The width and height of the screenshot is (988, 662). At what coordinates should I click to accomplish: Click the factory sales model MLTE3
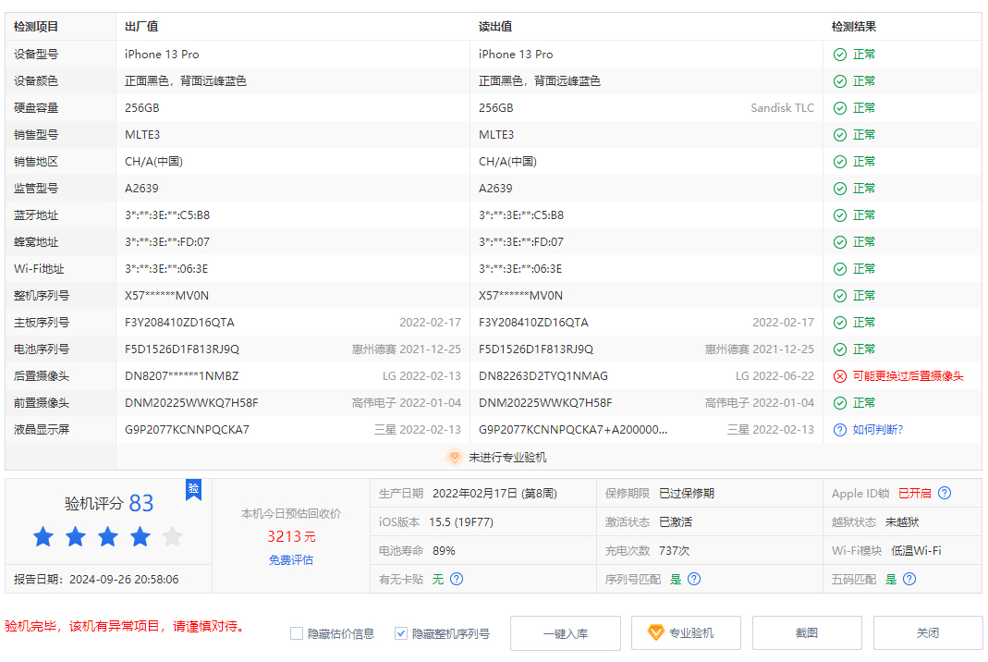142,135
